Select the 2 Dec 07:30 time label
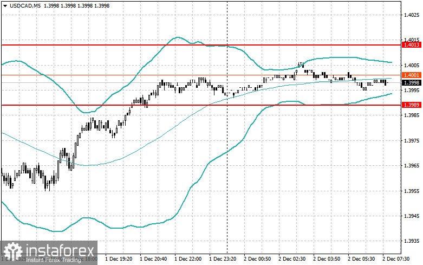Viewport: 423px width, 265px height. tap(396, 259)
